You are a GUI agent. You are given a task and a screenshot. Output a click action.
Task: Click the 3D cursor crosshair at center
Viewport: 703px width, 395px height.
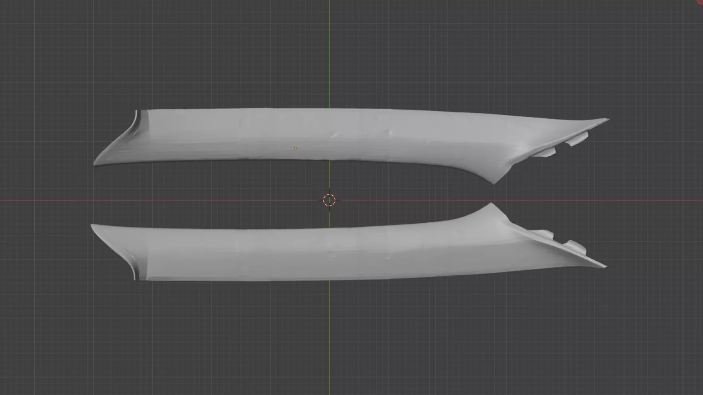coord(329,200)
